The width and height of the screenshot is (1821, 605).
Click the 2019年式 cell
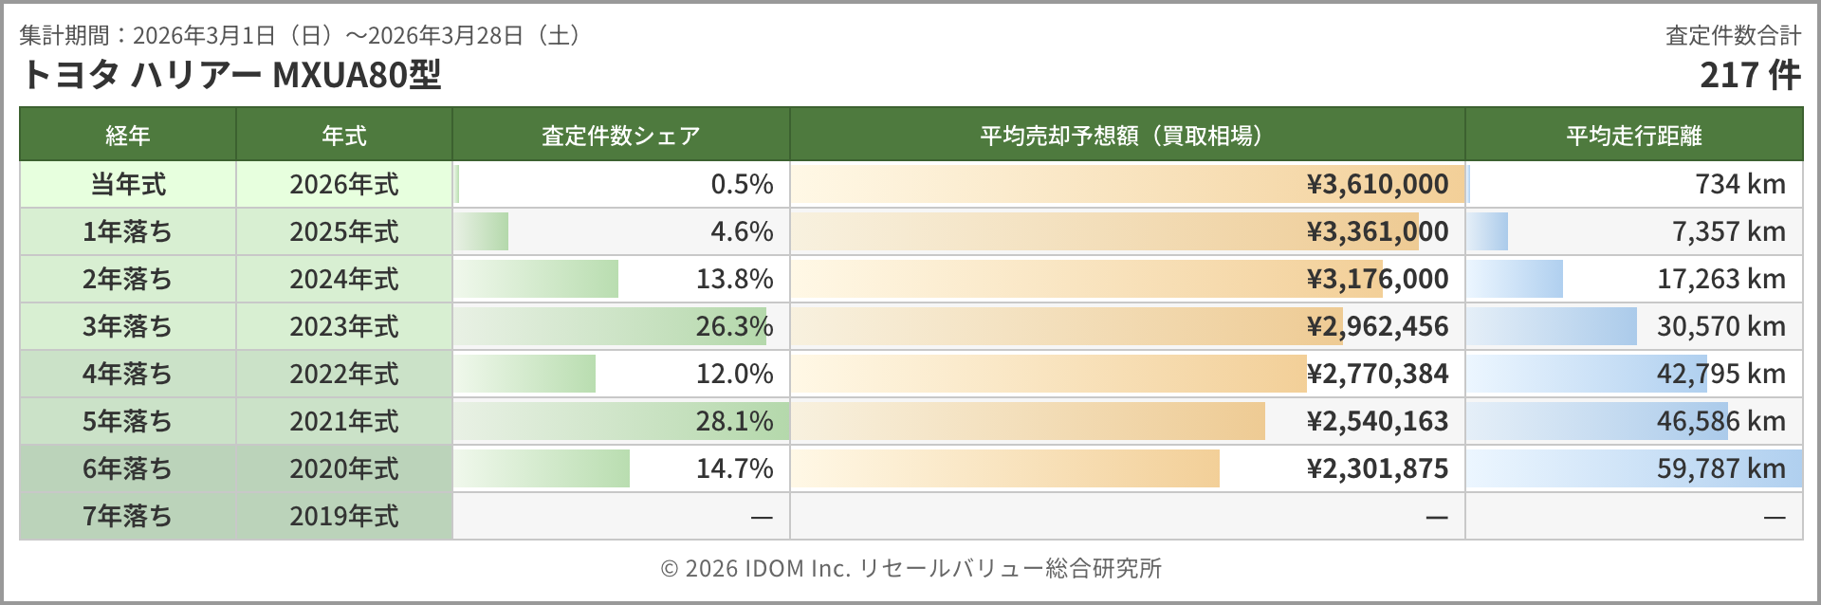click(343, 516)
